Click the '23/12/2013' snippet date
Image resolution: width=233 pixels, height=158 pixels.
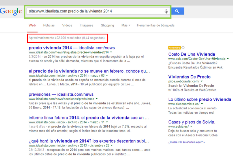[36, 150]
